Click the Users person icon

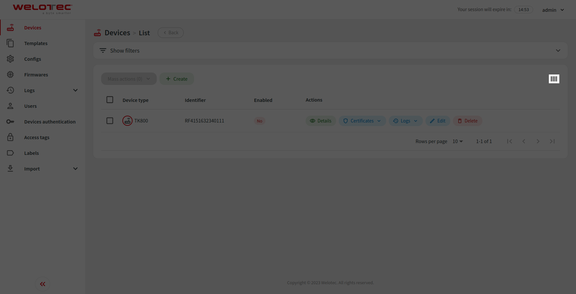click(10, 106)
